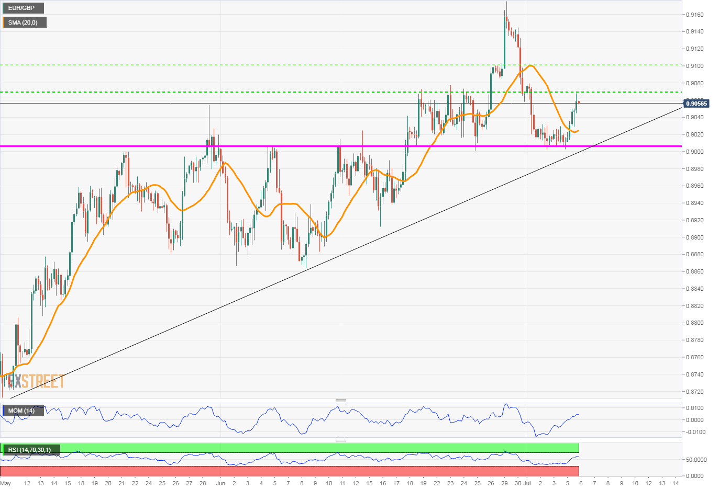The height and width of the screenshot is (490, 719).
Task: Click the green RSI overbought band
Action: (x=289, y=448)
